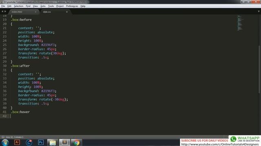Open the Selection menu
This screenshot has height=146, width=261.
[18, 6]
